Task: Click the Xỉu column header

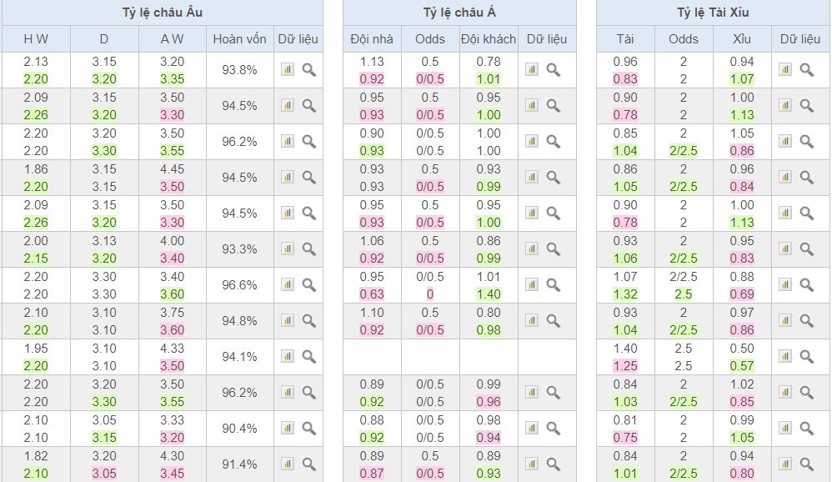Action: (x=741, y=39)
